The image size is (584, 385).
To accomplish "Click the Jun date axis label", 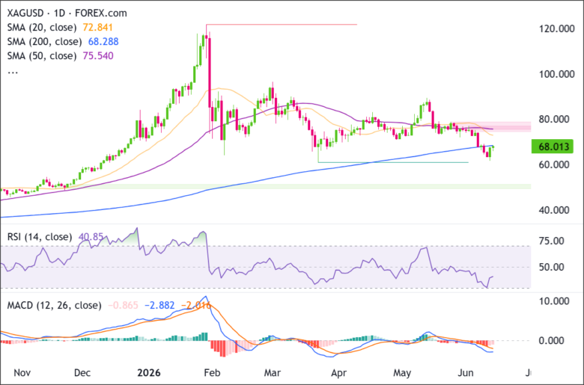I will pos(465,373).
